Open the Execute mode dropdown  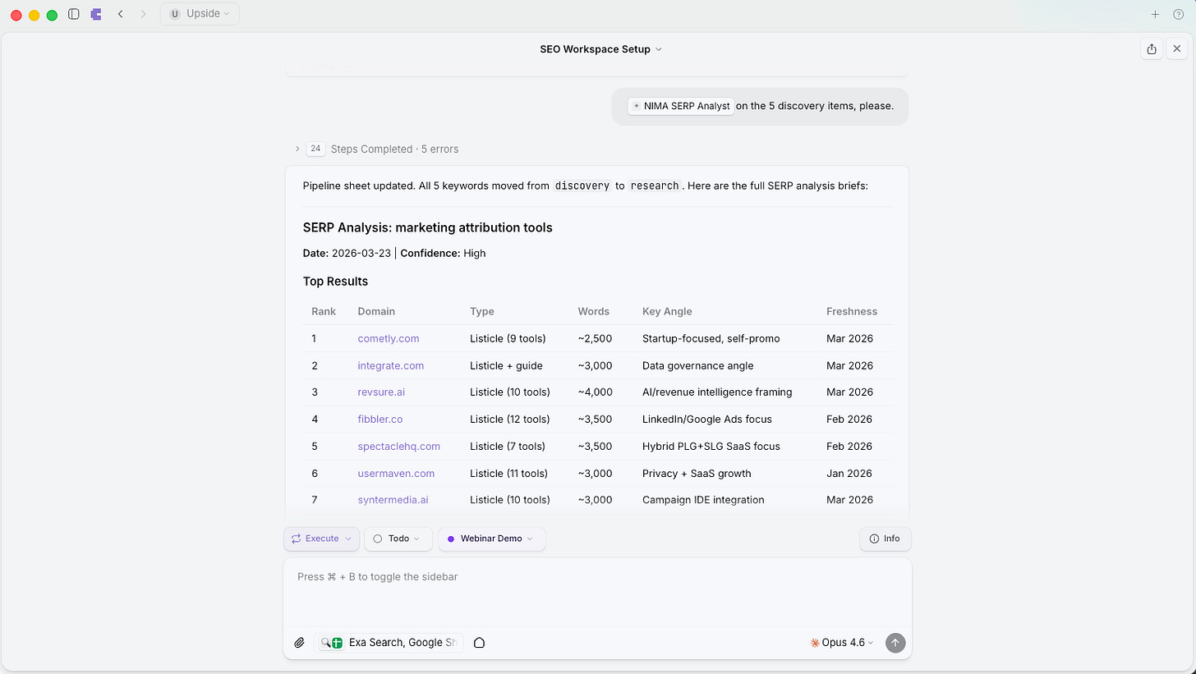coord(320,539)
